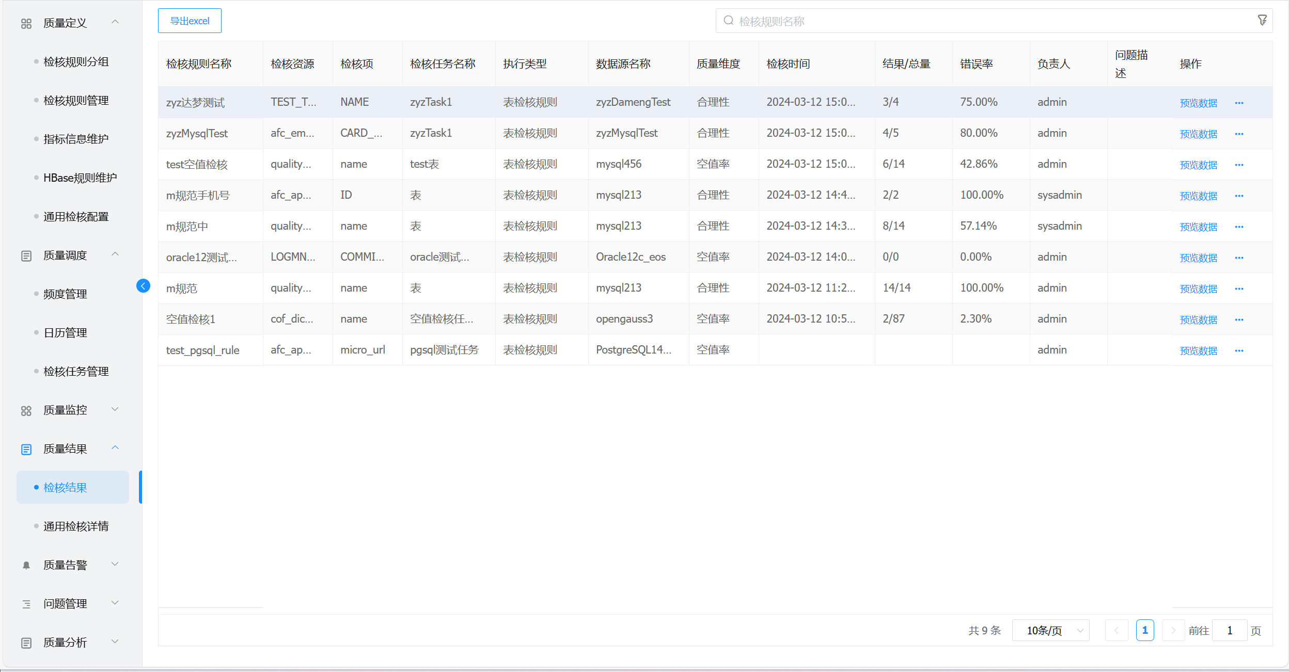Image resolution: width=1289 pixels, height=672 pixels.
Task: Open the 10条/页 page size dropdown
Action: tap(1050, 630)
